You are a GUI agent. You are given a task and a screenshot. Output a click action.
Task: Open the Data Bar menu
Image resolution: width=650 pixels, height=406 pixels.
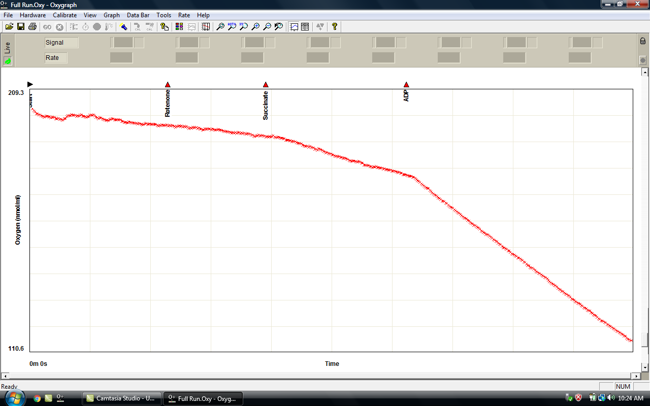tap(138, 15)
